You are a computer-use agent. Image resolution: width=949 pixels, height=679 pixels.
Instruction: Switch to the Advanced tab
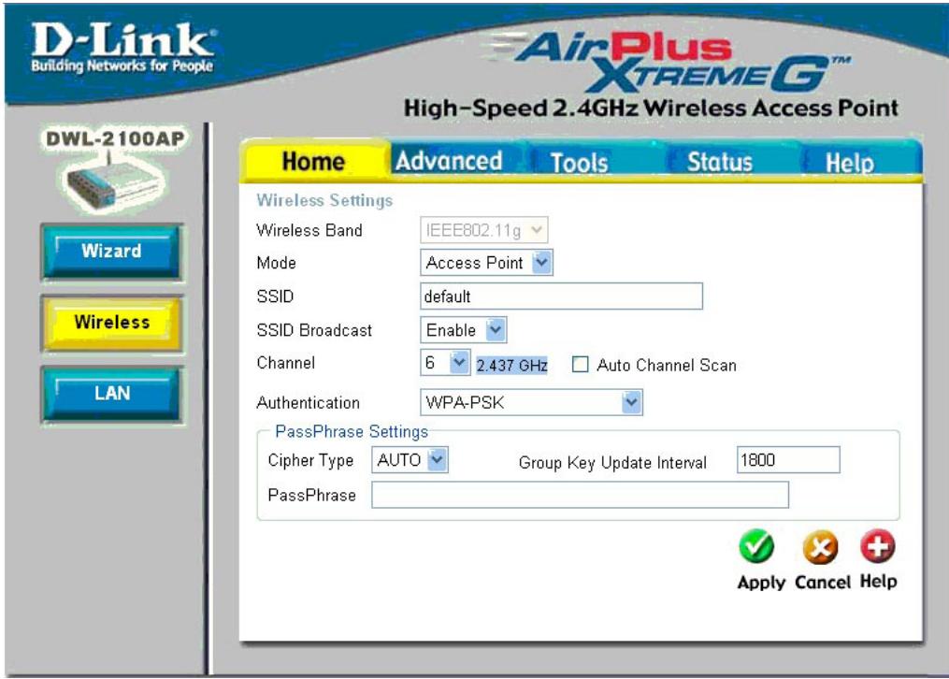(x=449, y=161)
